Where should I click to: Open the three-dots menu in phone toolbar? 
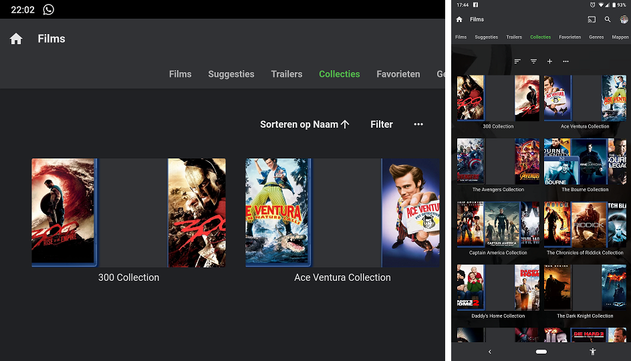565,62
